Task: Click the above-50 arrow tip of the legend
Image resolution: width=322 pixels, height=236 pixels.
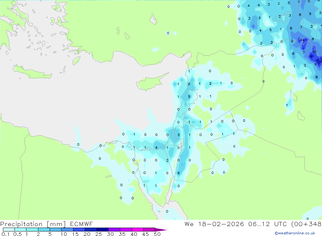Action: point(161,230)
